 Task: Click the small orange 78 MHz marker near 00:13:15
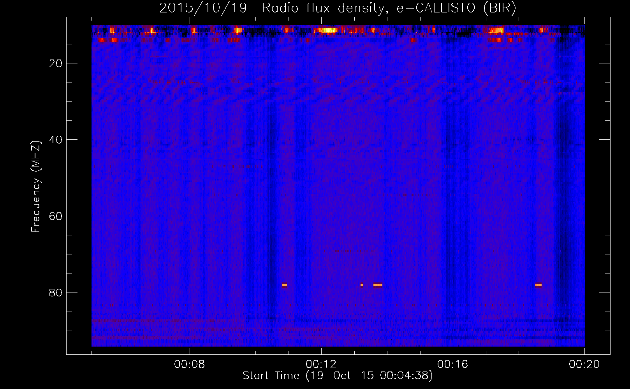[x=362, y=285]
